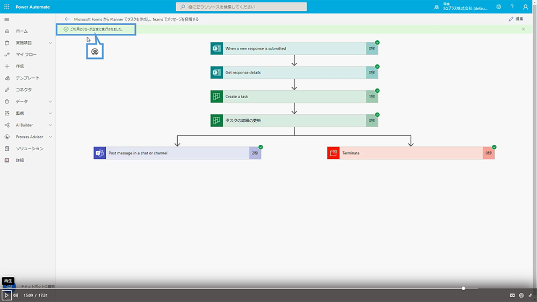537x302 pixels.
Task: Click the environment icon in header
Action: click(x=436, y=7)
